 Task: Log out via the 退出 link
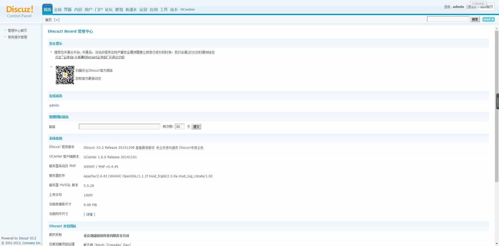click(471, 7)
